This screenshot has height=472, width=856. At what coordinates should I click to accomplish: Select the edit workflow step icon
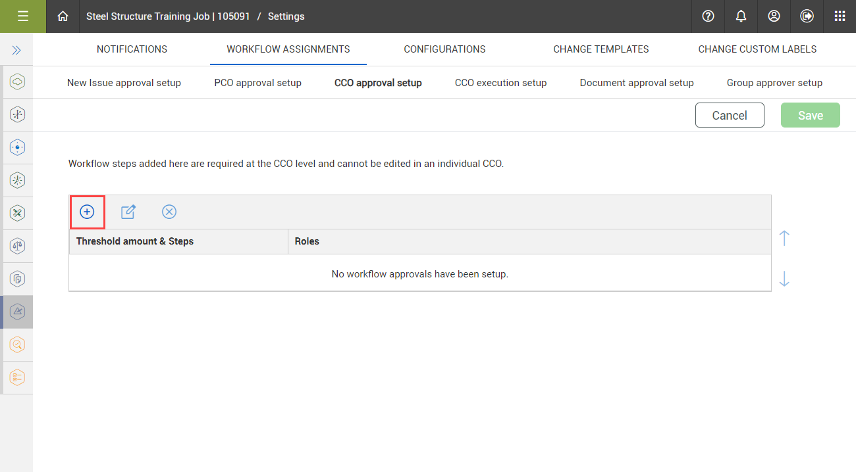click(128, 212)
